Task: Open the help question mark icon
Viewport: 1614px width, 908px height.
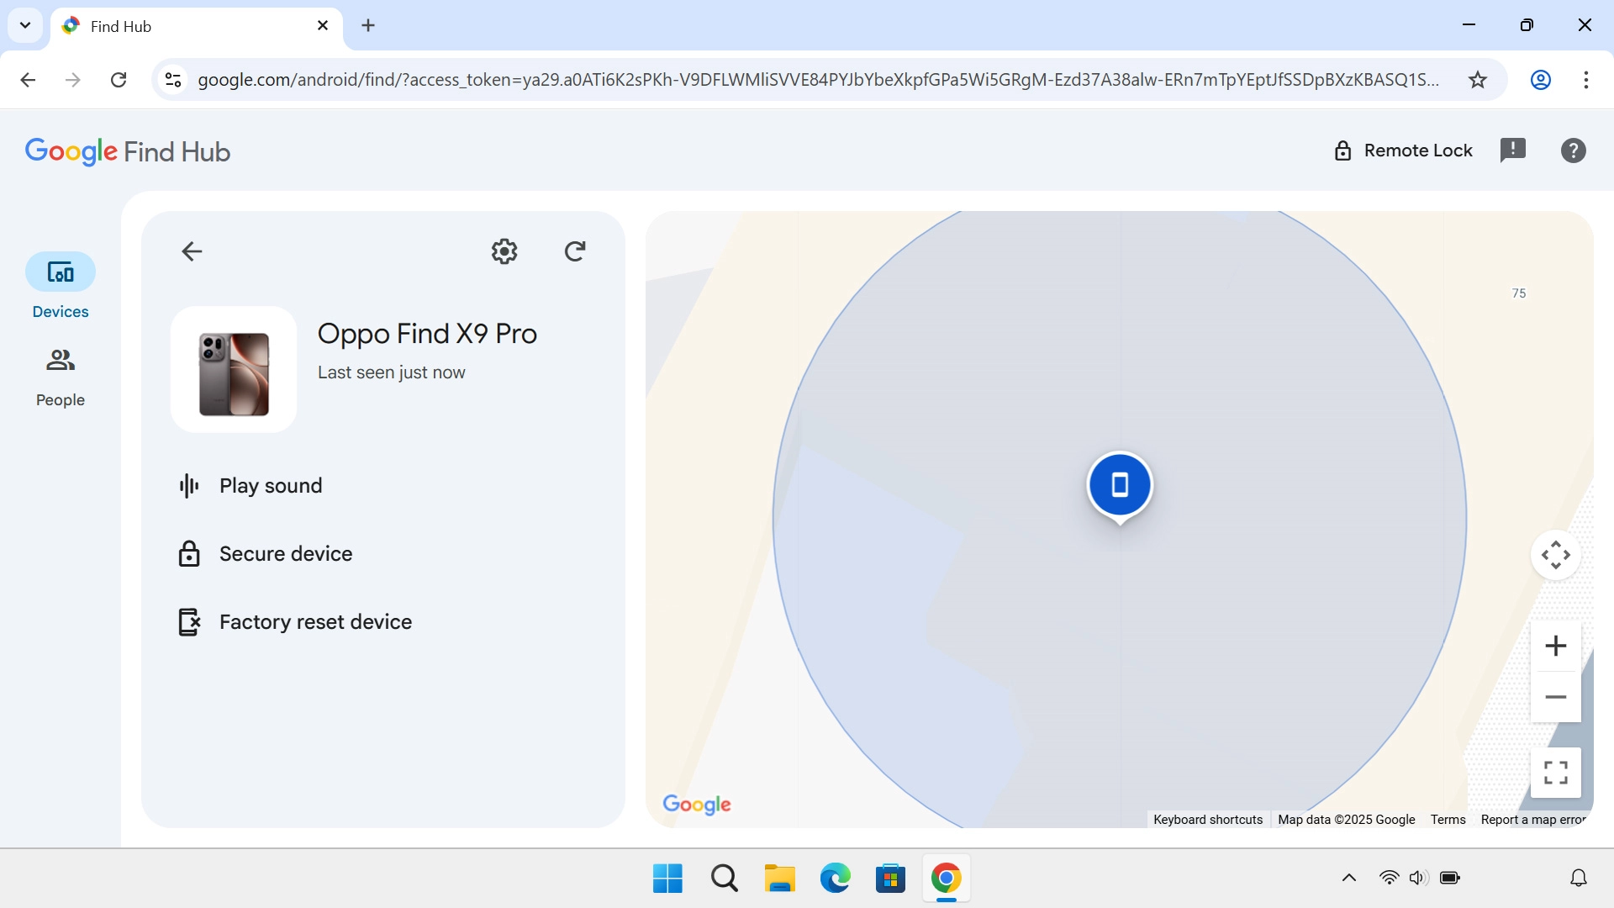Action: click(x=1573, y=150)
